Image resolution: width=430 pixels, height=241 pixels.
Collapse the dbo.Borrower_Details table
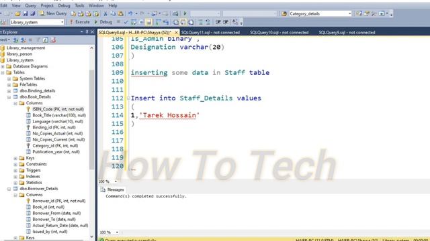click(x=9, y=189)
